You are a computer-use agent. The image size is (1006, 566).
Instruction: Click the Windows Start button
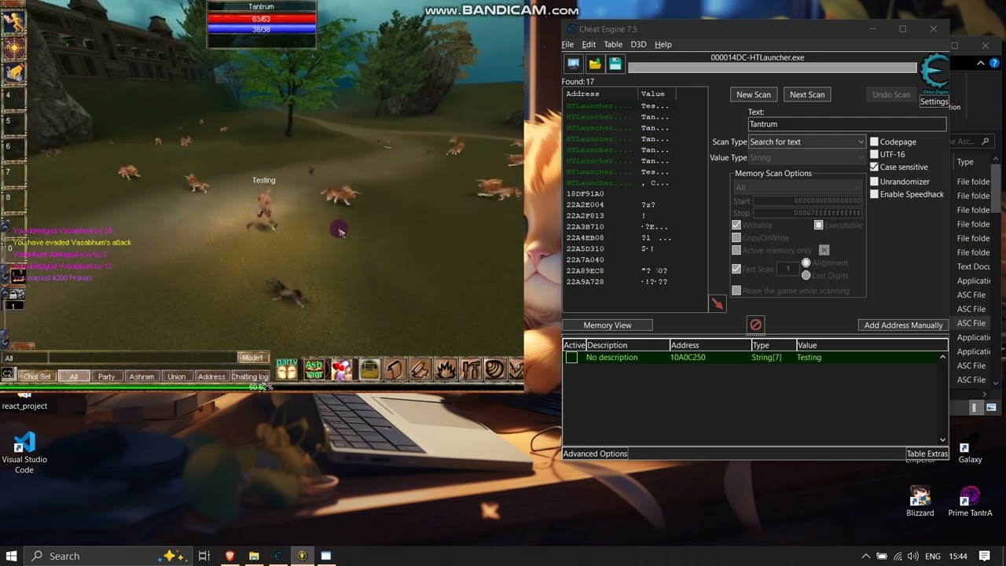coord(12,556)
